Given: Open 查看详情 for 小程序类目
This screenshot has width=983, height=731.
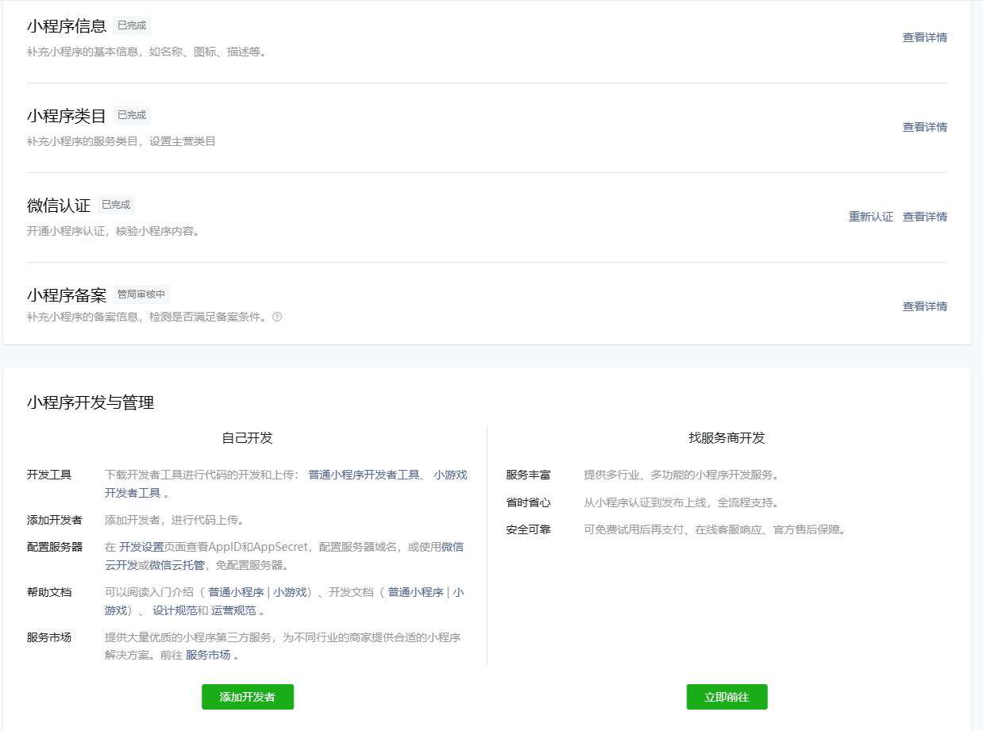Looking at the screenshot, I should (x=924, y=127).
